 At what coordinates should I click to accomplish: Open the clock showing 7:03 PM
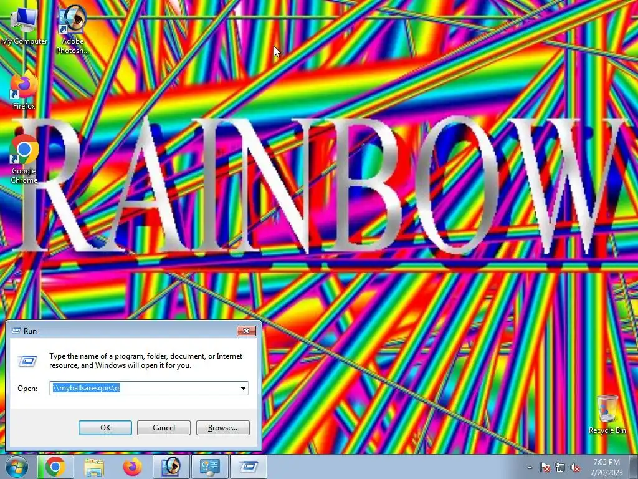point(606,467)
